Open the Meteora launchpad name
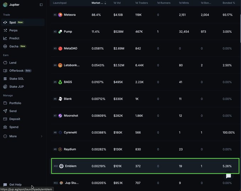 click(x=70, y=15)
